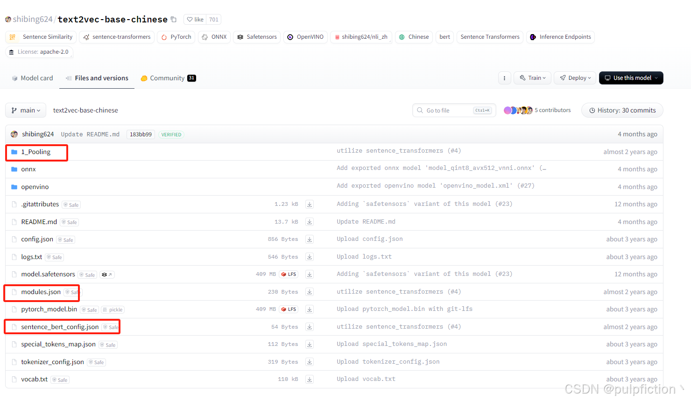This screenshot has width=691, height=401.
Task: Download modules.json using its download icon
Action: (x=310, y=292)
